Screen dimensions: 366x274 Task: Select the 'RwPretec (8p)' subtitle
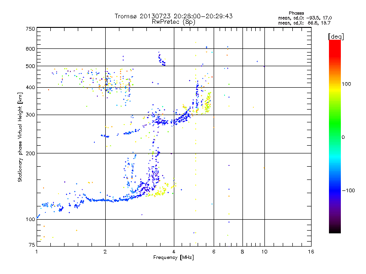[173, 22]
